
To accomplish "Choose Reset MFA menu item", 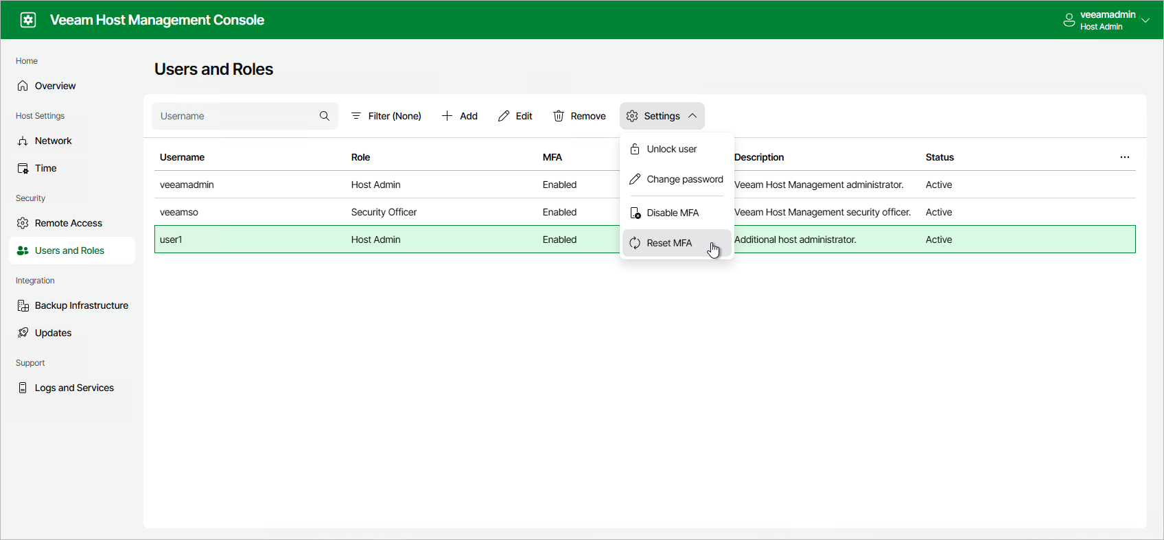I will click(x=677, y=243).
